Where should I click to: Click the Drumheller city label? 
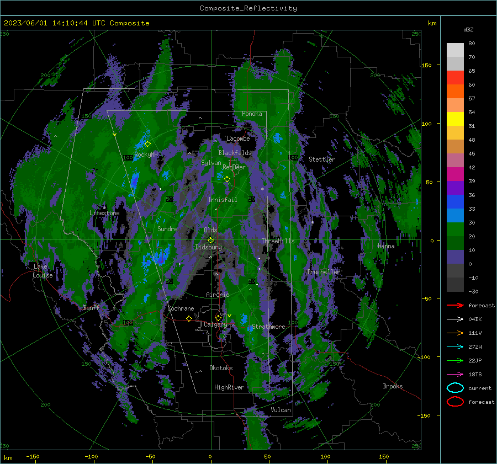[x=323, y=272]
